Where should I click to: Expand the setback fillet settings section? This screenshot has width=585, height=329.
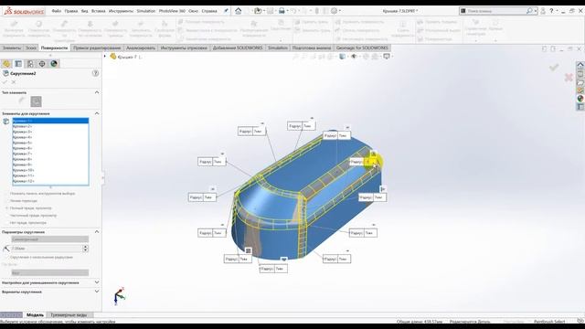coord(97,282)
